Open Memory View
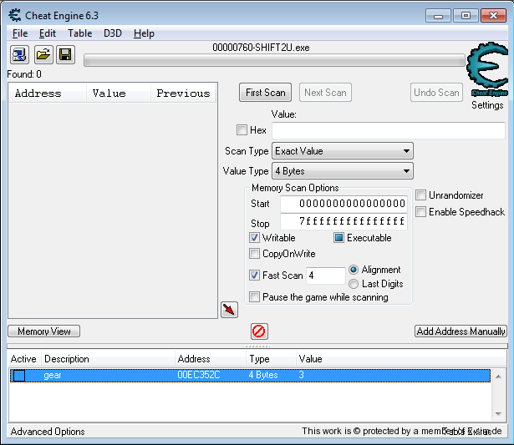This screenshot has width=514, height=445. (44, 331)
